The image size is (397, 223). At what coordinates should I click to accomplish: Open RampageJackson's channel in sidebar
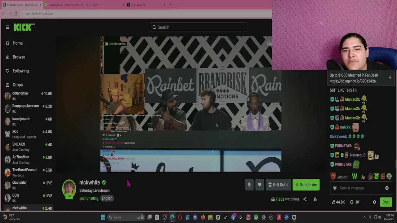click(x=29, y=108)
